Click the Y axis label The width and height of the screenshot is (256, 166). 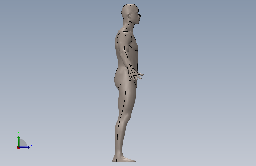click(19, 133)
